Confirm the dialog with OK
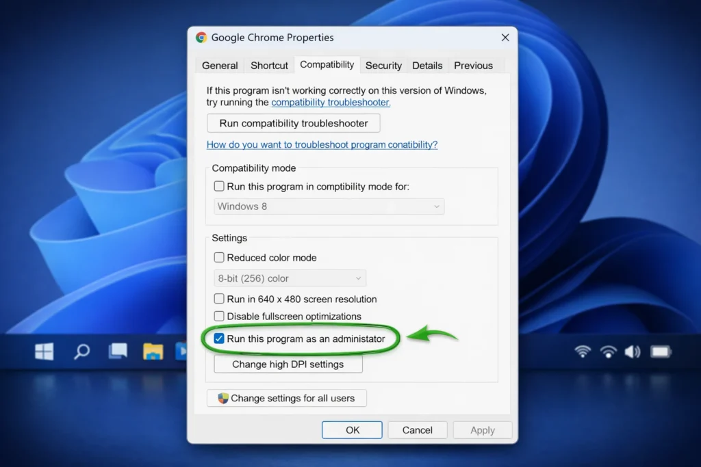 (x=352, y=430)
